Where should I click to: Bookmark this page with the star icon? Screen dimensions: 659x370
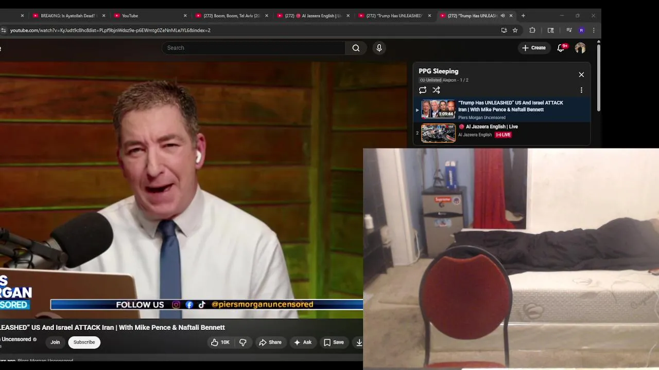click(515, 30)
